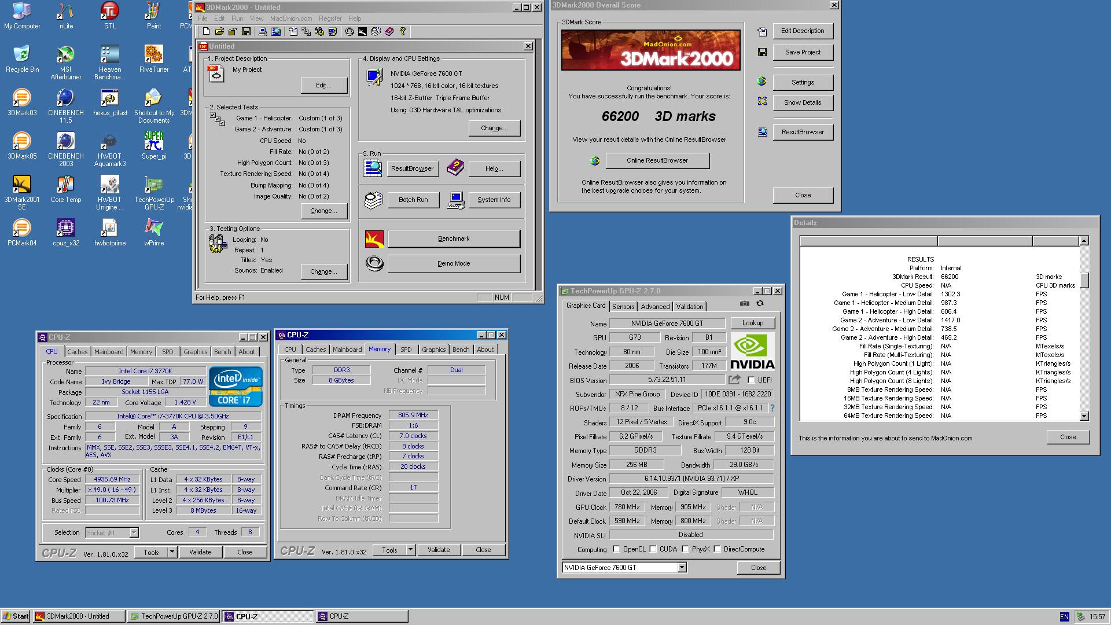
Task: Click the BIOS export share icon in GPU-Z
Action: tap(734, 380)
